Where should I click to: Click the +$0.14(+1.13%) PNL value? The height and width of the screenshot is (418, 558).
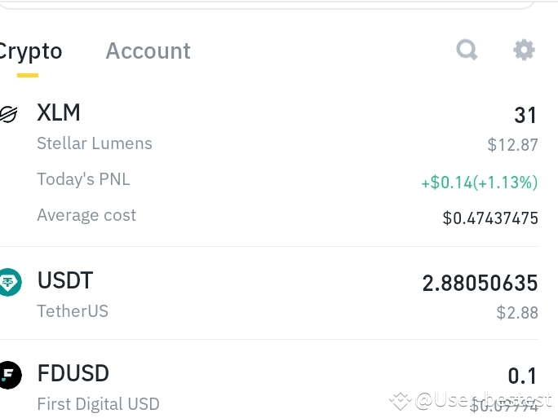tap(480, 183)
